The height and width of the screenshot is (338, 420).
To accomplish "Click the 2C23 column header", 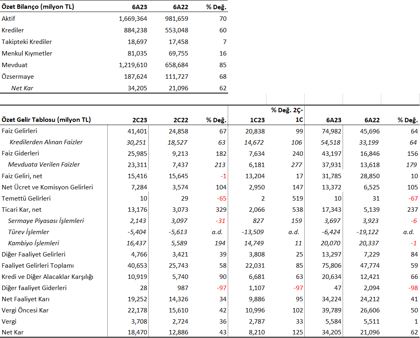I will pos(140,120).
